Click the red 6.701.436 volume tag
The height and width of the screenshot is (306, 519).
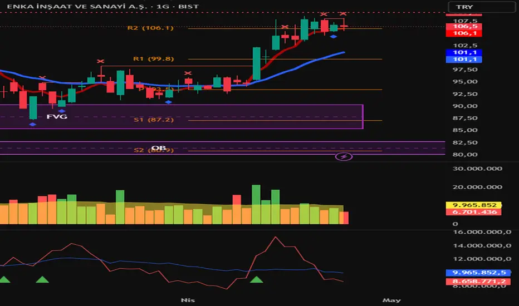pyautogui.click(x=473, y=212)
